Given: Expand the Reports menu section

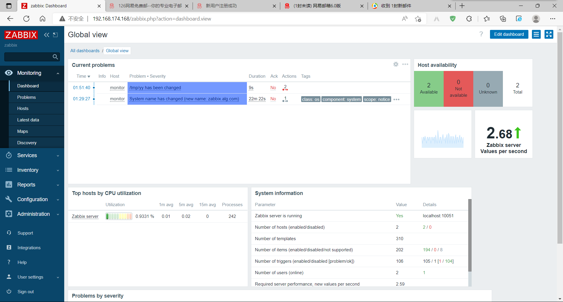Looking at the screenshot, I should coord(32,185).
